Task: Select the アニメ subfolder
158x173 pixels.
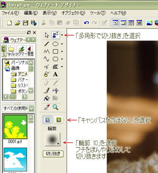Action: [19, 74]
